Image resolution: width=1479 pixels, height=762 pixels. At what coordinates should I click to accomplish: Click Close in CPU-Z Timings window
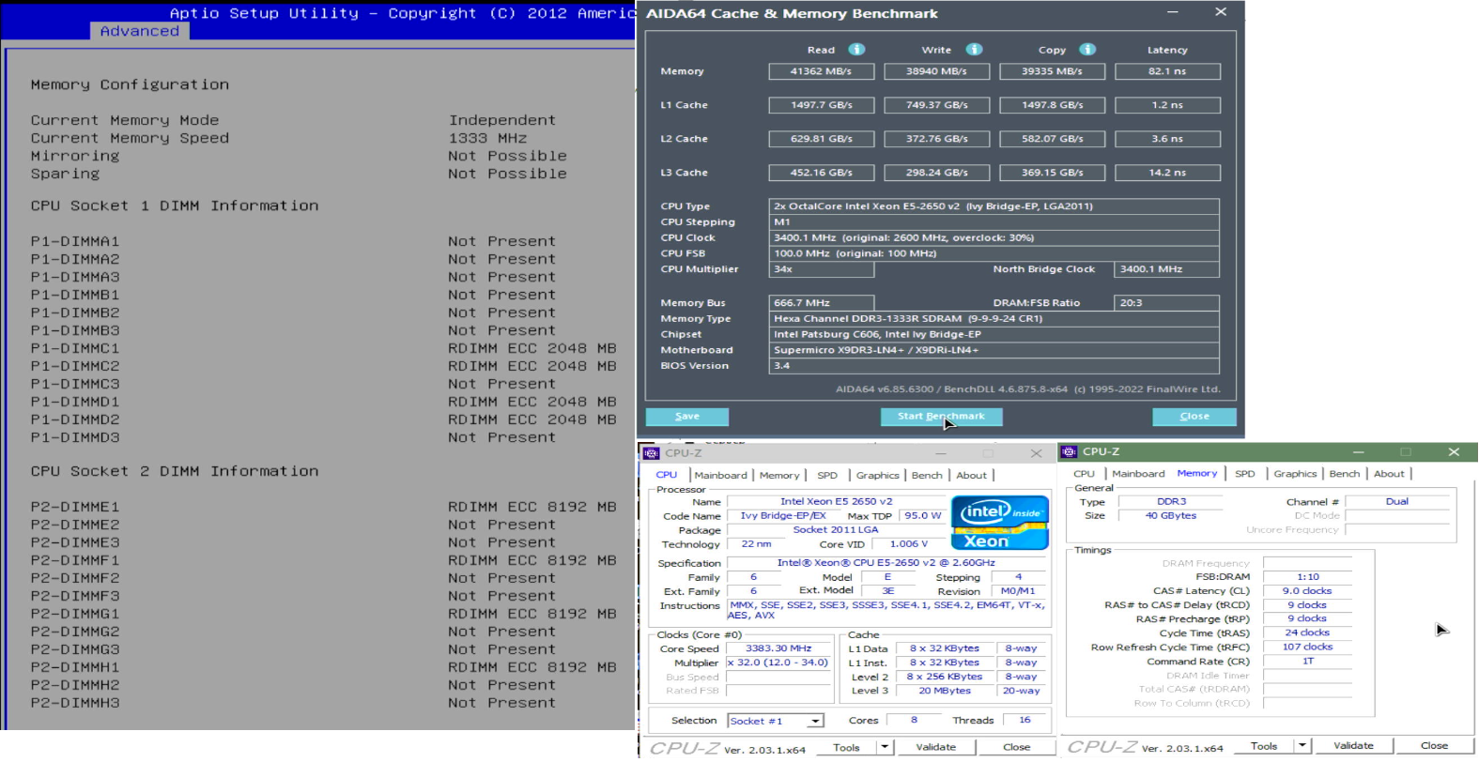click(x=1434, y=746)
